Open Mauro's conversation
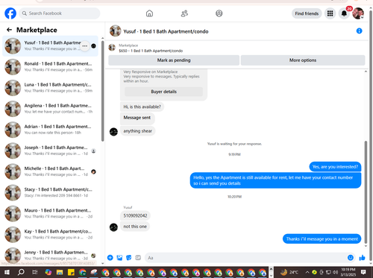The width and height of the screenshot is (373, 278). pos(50,213)
